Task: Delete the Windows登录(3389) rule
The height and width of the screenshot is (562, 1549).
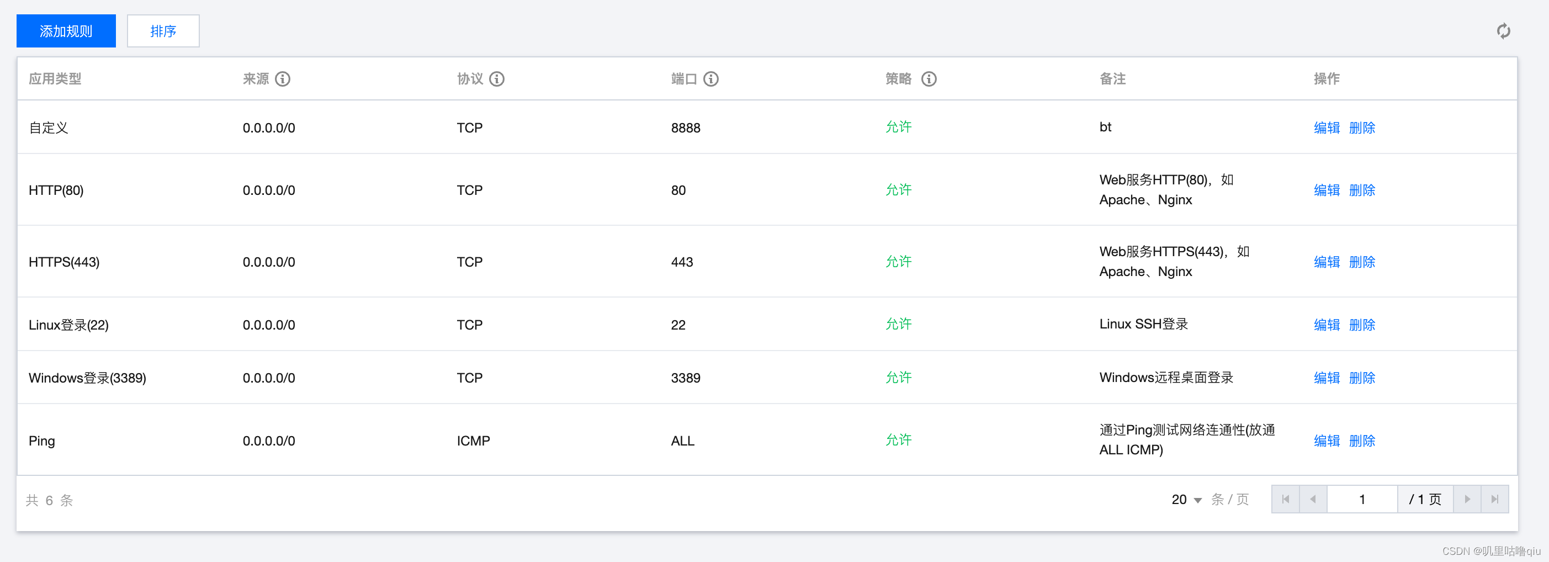Action: pyautogui.click(x=1362, y=378)
